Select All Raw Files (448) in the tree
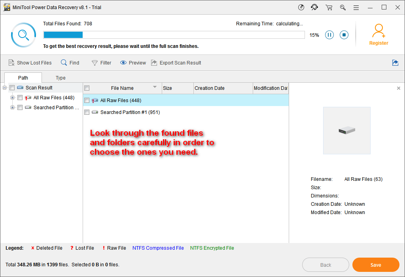This screenshot has width=405, height=277. tap(54, 98)
